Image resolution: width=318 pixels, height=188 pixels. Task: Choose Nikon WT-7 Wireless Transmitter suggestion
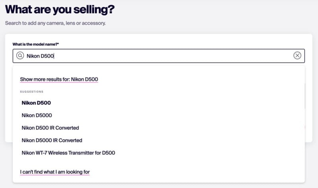pyautogui.click(x=68, y=153)
